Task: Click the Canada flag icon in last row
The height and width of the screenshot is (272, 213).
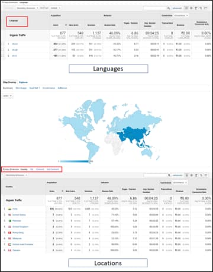Action: pos(9,250)
